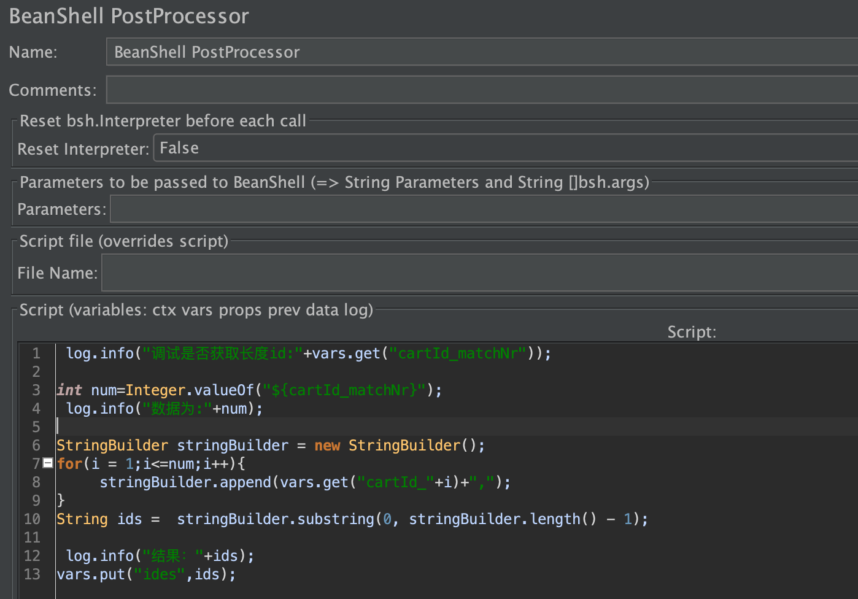Click the Name input field
This screenshot has width=858, height=599.
pyautogui.click(x=482, y=52)
